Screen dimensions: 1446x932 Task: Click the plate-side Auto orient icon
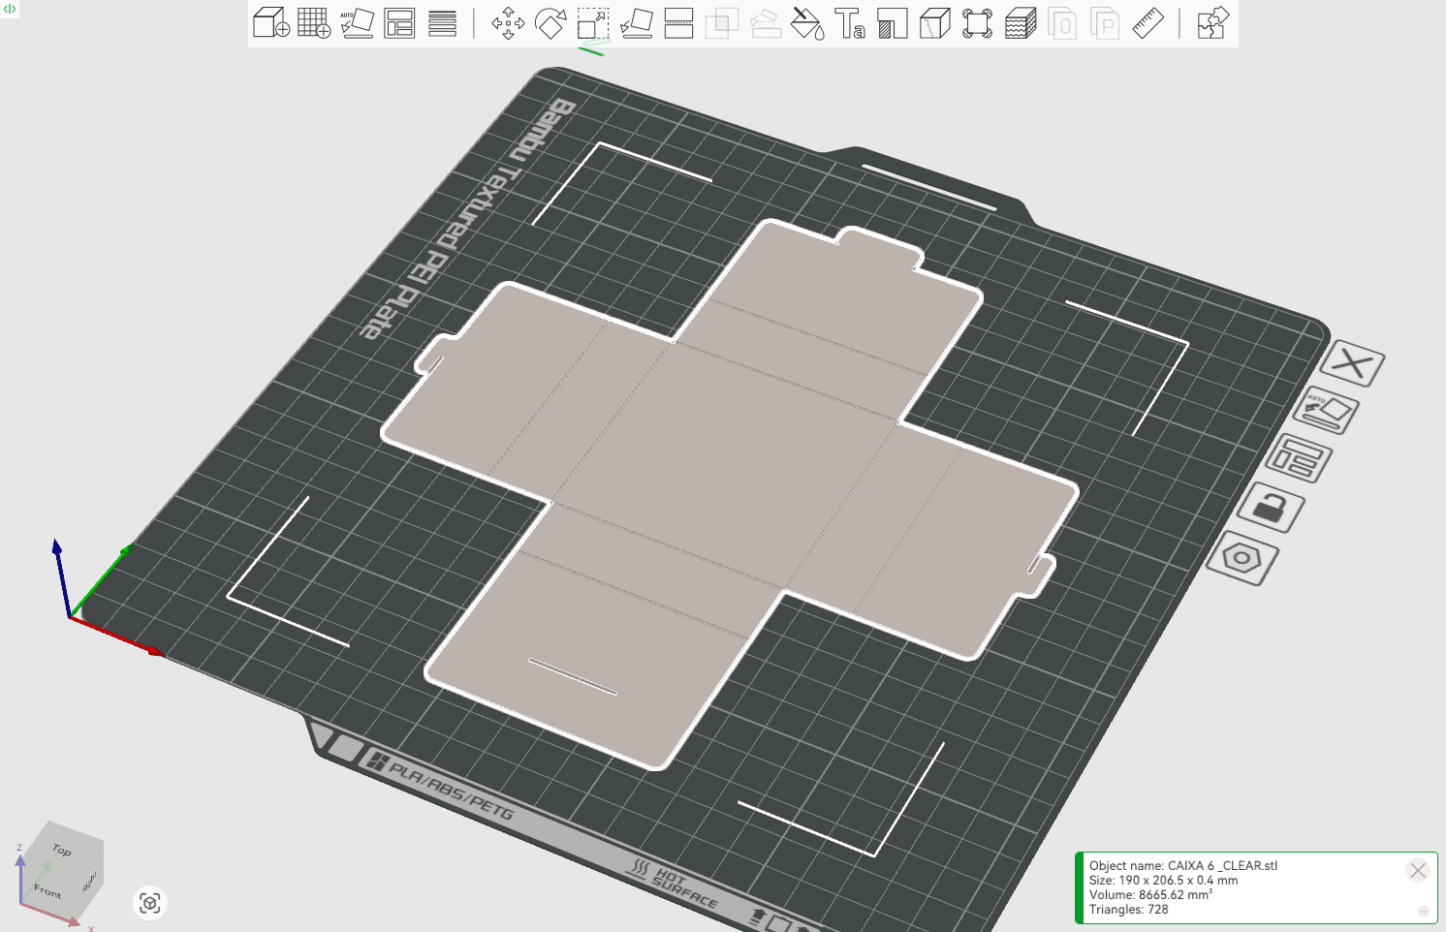1326,412
